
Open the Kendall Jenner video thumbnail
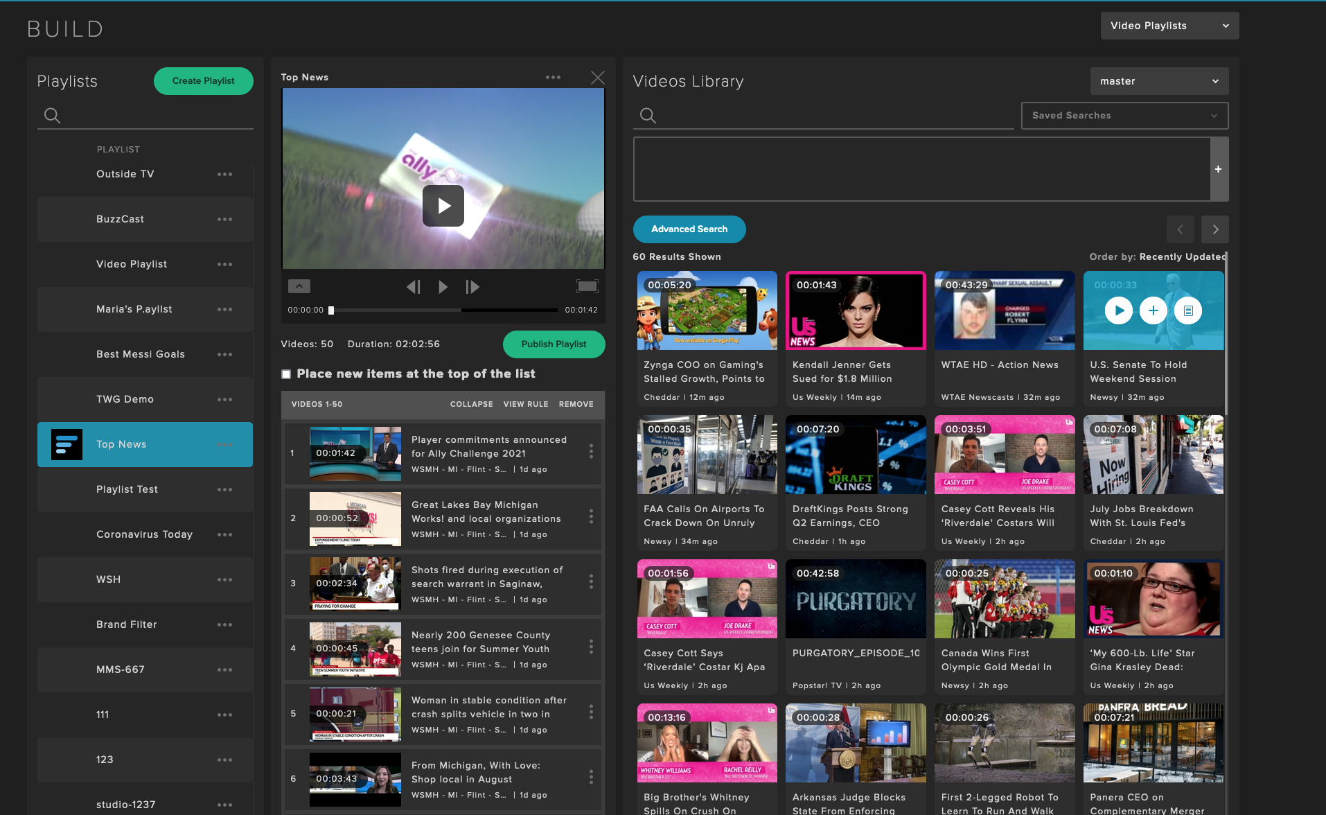pyautogui.click(x=856, y=310)
